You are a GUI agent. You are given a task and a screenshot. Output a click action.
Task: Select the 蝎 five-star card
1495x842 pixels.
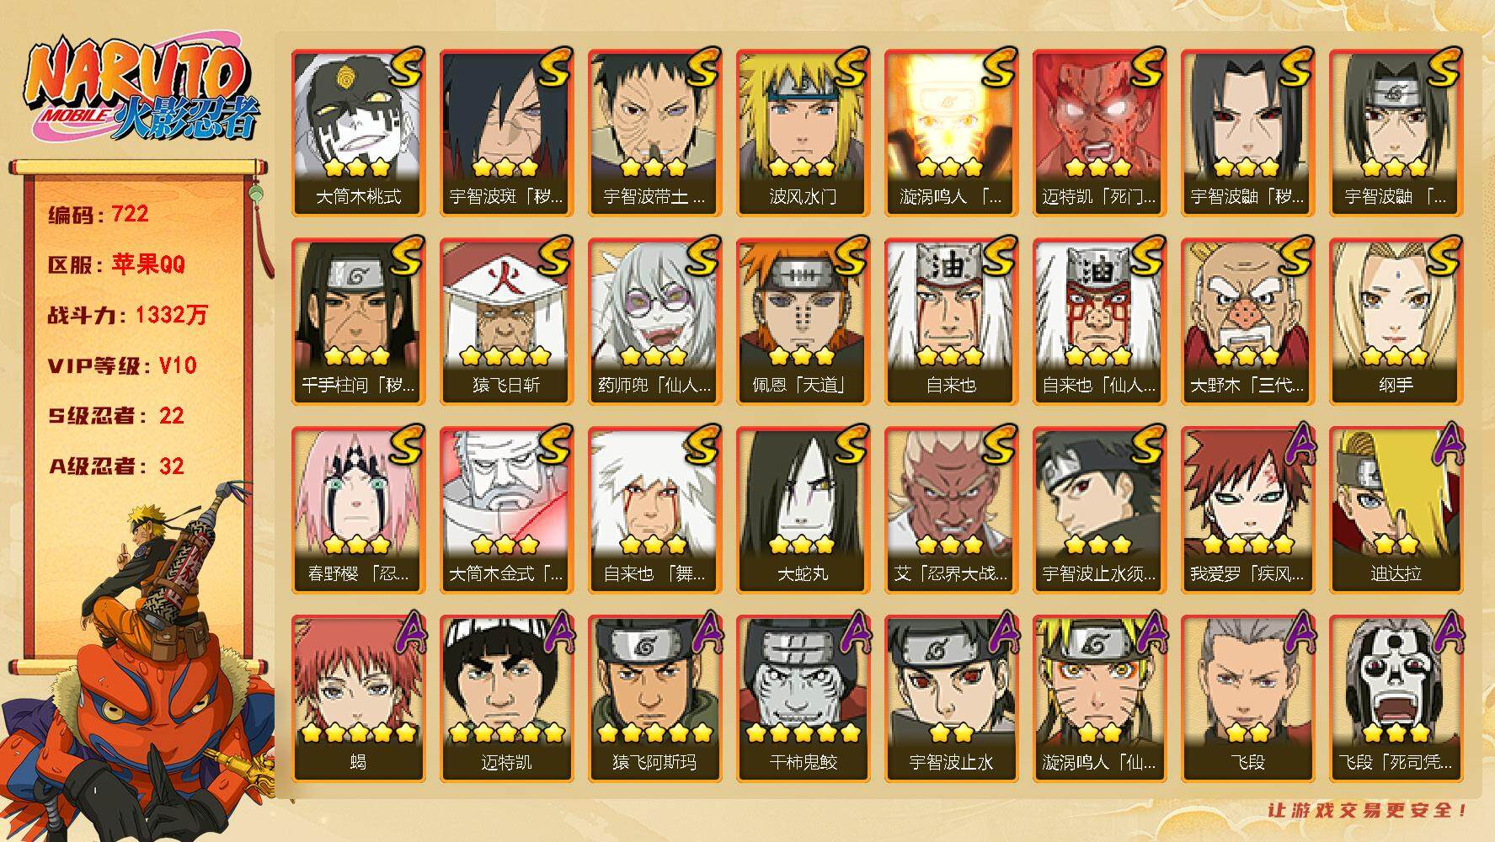coord(358,699)
